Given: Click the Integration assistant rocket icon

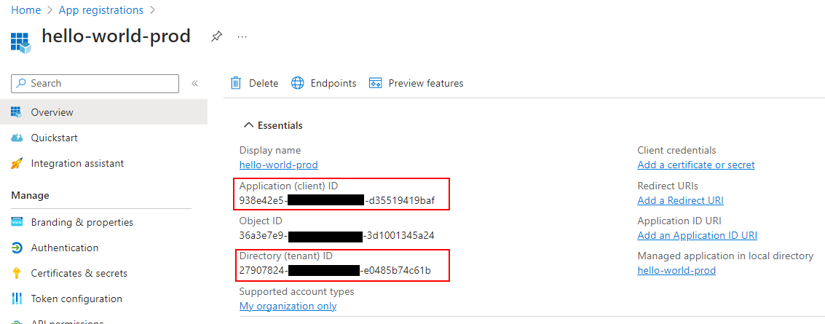Looking at the screenshot, I should (x=17, y=164).
